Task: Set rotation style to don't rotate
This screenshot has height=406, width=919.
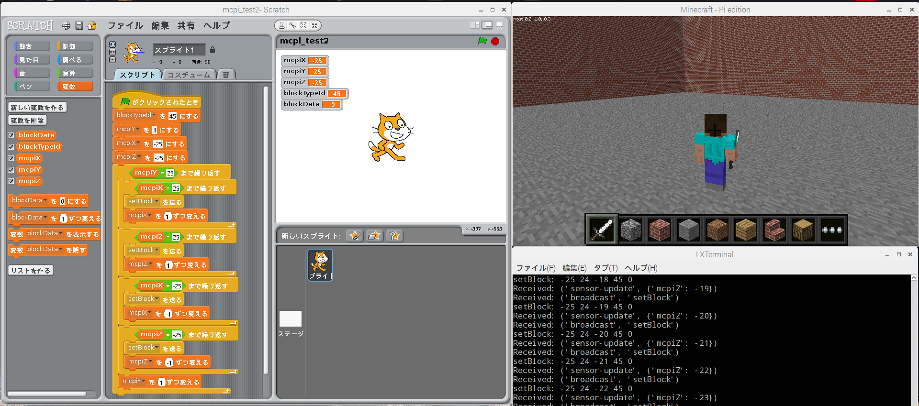Action: 112,60
